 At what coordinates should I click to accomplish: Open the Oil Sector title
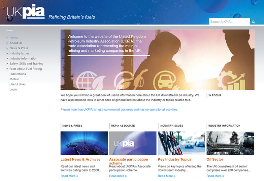215,159
